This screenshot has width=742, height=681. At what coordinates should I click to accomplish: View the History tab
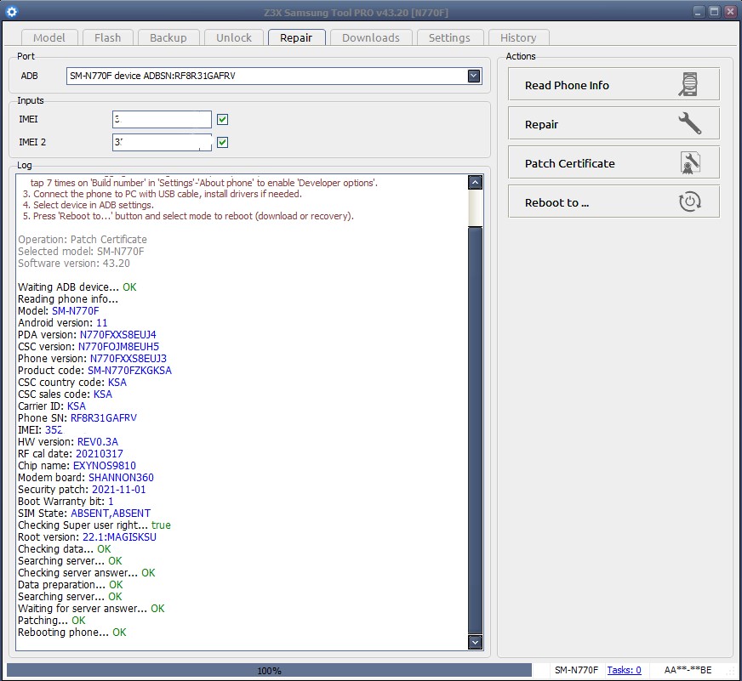tap(518, 37)
